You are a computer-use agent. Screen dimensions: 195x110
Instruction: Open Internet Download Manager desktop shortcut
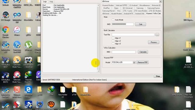pyautogui.click(x=28, y=77)
